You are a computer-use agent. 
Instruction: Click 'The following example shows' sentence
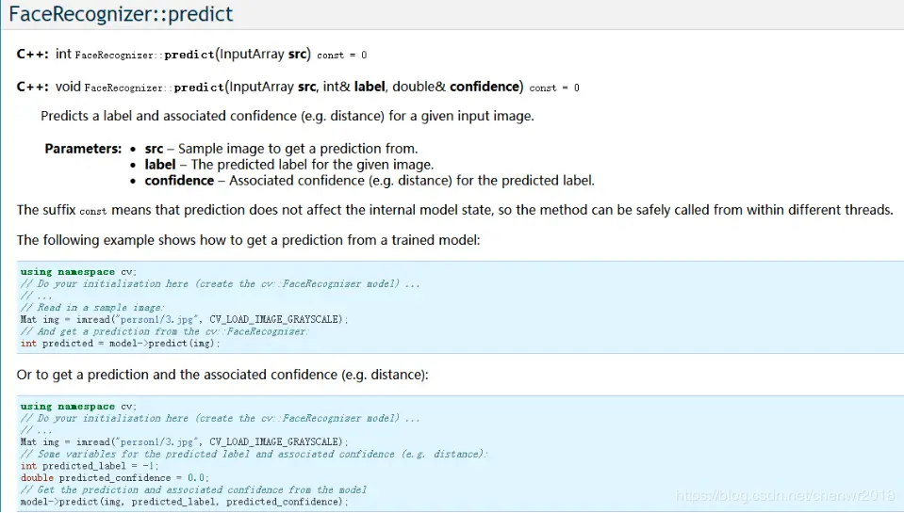click(x=248, y=240)
